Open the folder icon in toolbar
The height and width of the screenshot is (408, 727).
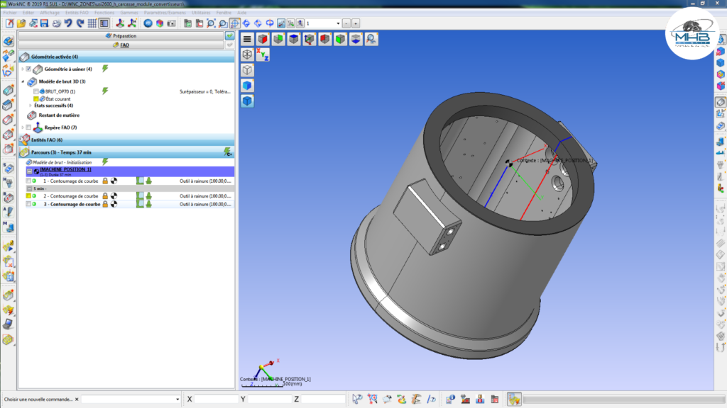coord(21,23)
